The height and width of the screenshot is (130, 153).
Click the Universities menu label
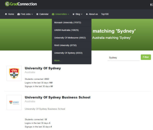[61, 14]
